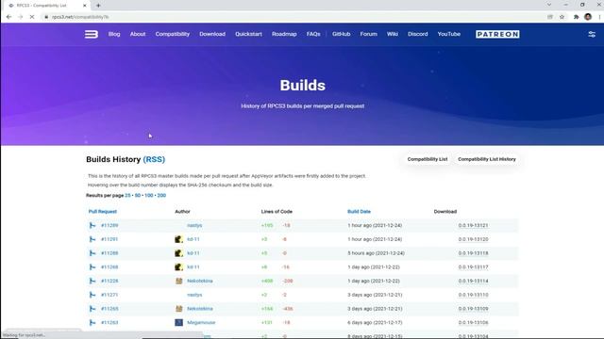Image resolution: width=604 pixels, height=339 pixels.
Task: Click the tab search chevron in title bar
Action: point(549,5)
